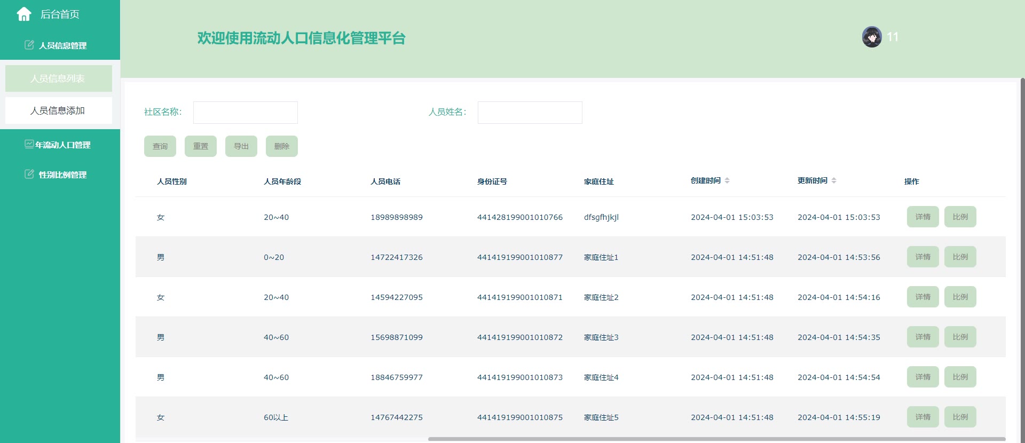This screenshot has width=1025, height=443.
Task: Click the 人员性别 column header
Action: 172,181
